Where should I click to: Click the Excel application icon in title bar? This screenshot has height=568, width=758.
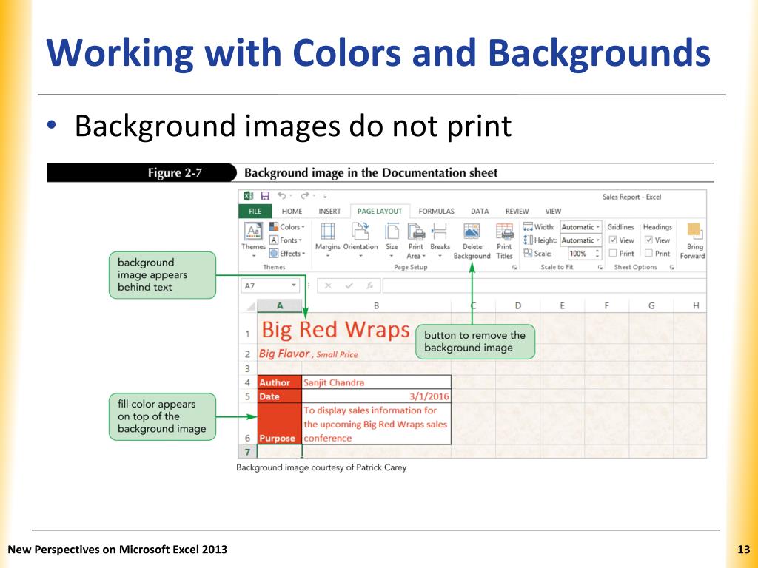click(249, 195)
